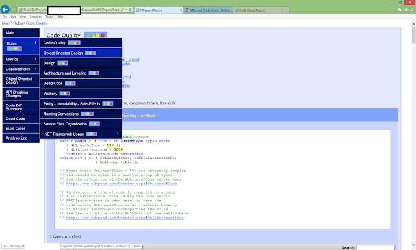This screenshot has height=250, width=416.
Task: Open Code Diff Summary in the sidebar
Action: [21, 107]
